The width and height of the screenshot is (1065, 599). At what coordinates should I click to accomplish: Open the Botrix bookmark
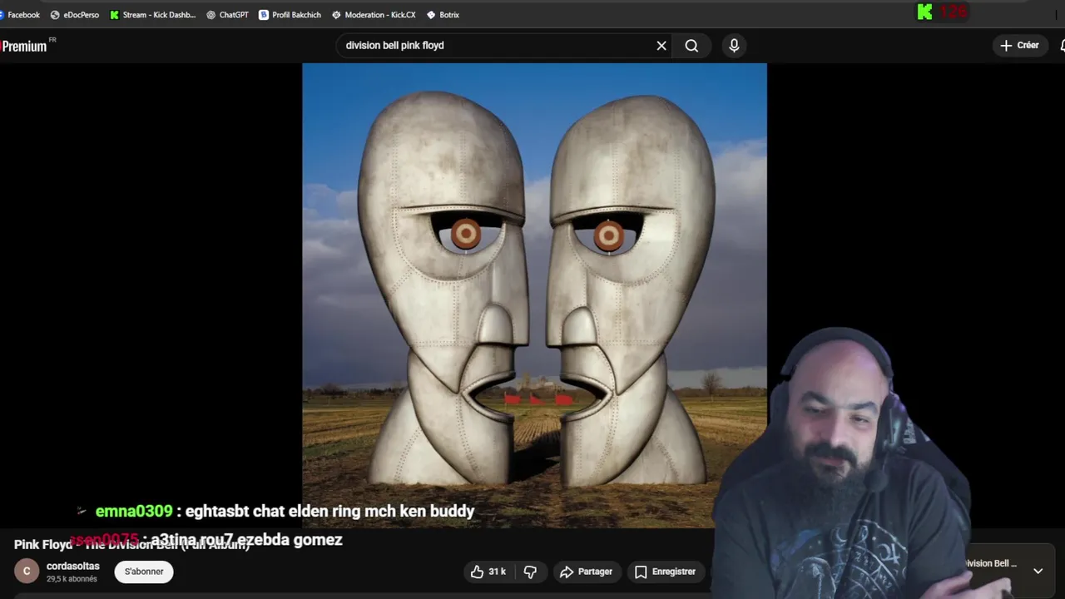pyautogui.click(x=443, y=14)
